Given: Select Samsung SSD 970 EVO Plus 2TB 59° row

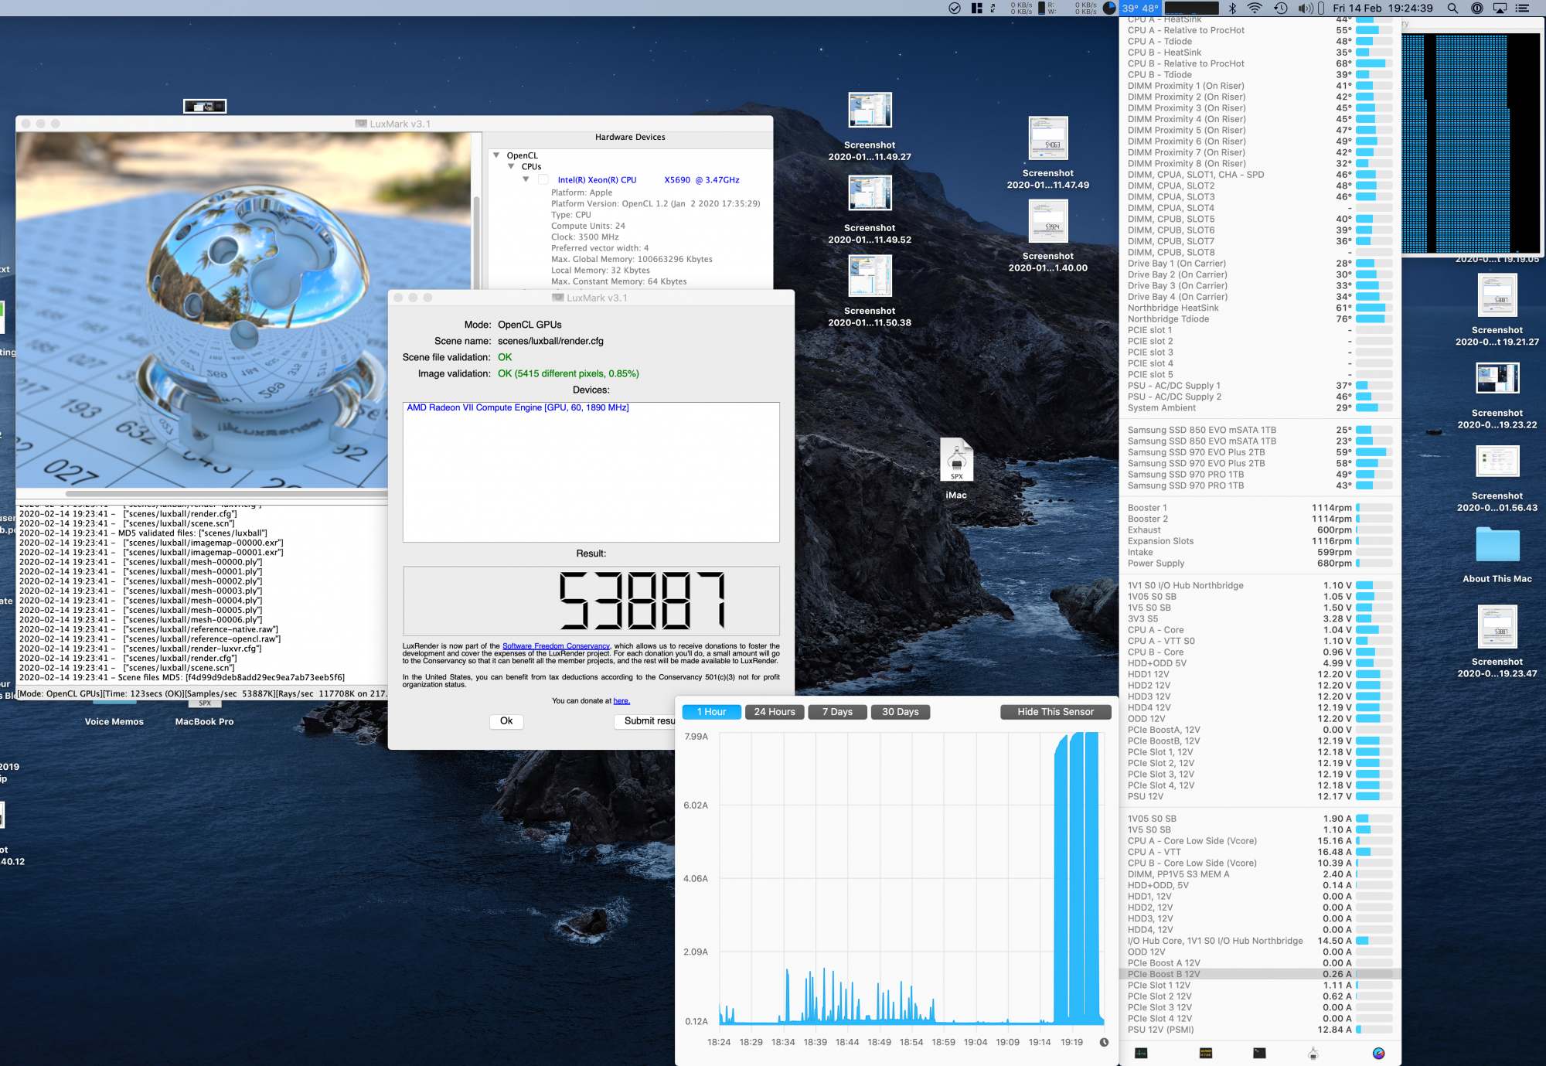Looking at the screenshot, I should [x=1260, y=452].
